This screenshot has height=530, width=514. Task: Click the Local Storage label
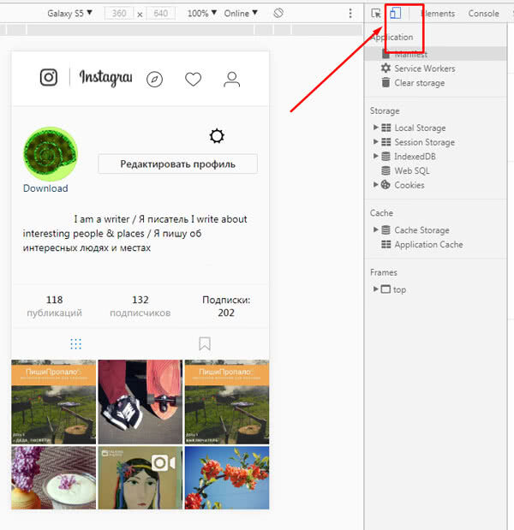tap(420, 128)
